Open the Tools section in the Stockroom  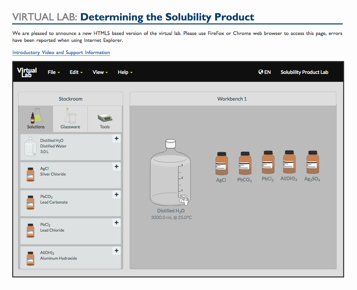[105, 118]
